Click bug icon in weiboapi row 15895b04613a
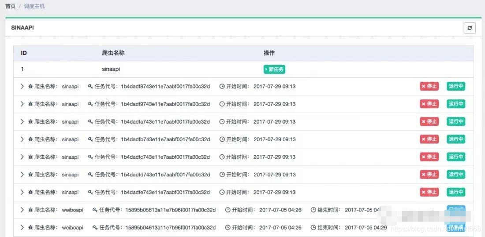This screenshot has height=237, width=485. 30,227
